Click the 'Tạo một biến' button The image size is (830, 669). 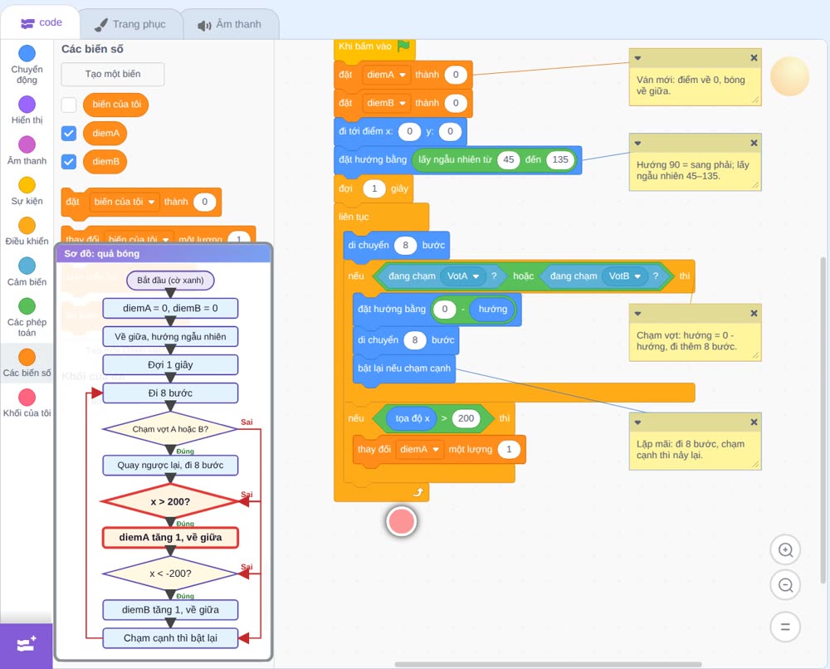[113, 74]
